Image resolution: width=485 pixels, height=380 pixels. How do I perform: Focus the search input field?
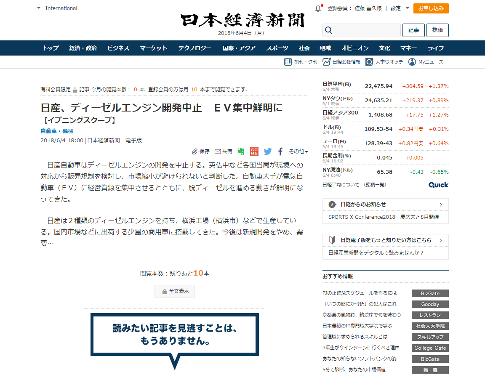coord(362,30)
